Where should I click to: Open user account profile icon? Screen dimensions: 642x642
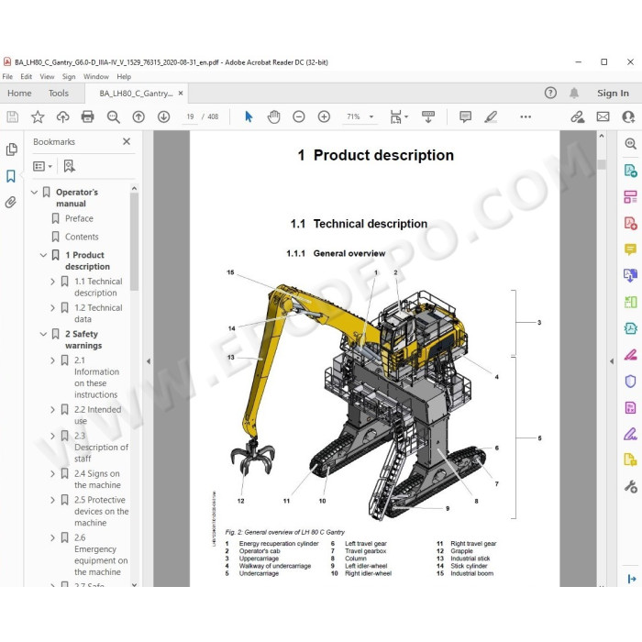pos(628,117)
